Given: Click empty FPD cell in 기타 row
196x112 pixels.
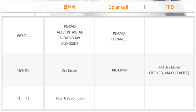Looking at the screenshot, I should (x=169, y=98).
